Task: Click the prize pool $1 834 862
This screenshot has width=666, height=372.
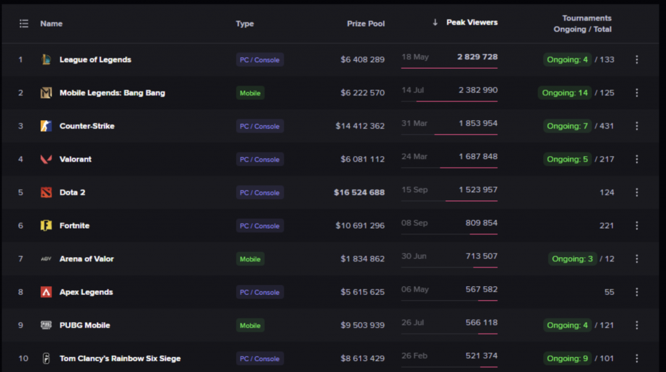Action: pyautogui.click(x=362, y=259)
